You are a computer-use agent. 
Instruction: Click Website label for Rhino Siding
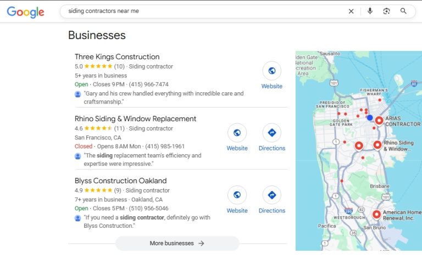237,148
